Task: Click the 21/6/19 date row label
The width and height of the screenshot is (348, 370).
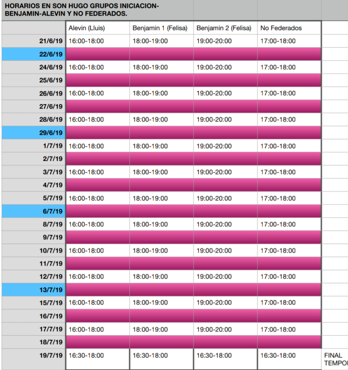Action: 34,41
